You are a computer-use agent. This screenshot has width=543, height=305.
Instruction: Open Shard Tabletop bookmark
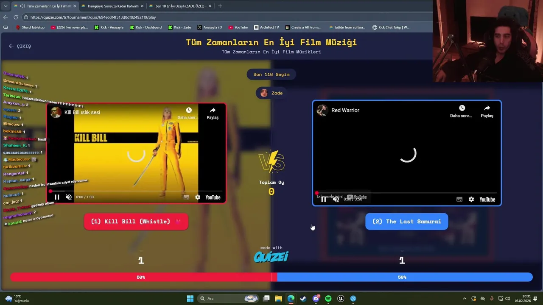(x=30, y=27)
